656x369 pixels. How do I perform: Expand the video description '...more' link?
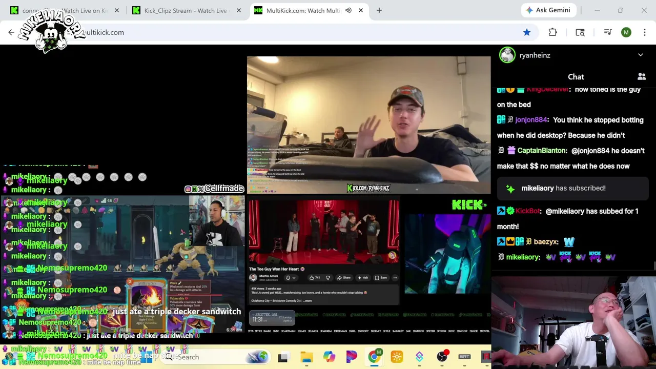(x=307, y=301)
